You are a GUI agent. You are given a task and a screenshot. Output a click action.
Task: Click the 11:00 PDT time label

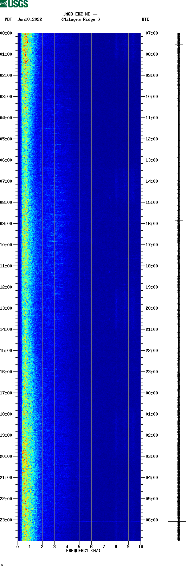[x=6, y=266]
